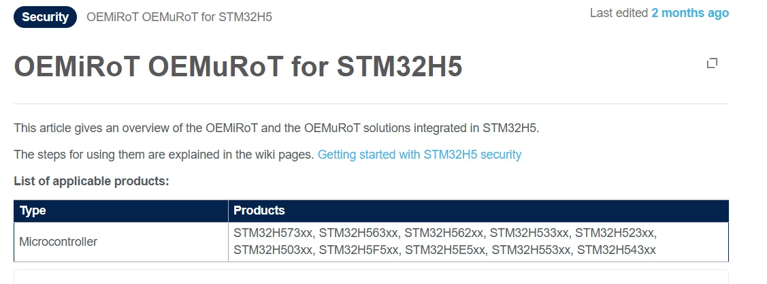
Task: Click STM32H562xx in the products cell
Action: (444, 233)
